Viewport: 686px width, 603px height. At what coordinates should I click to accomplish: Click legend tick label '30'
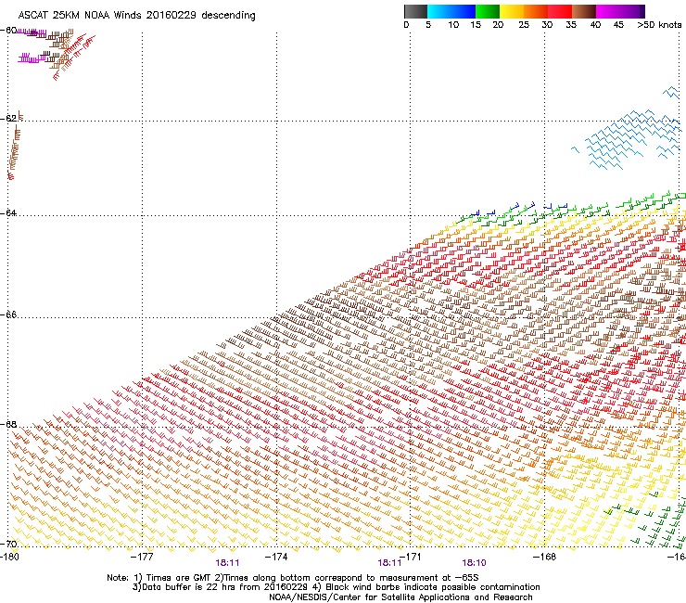point(547,25)
